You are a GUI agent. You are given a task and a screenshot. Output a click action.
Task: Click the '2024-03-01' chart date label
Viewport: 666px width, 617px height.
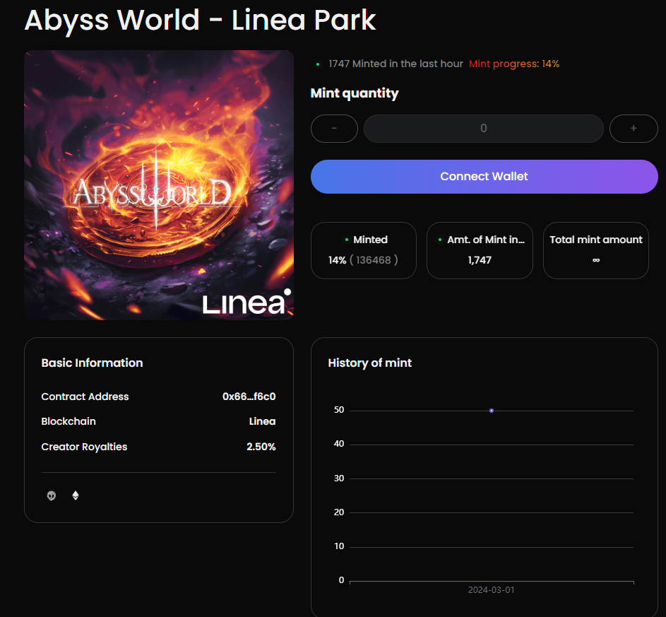[x=491, y=590]
